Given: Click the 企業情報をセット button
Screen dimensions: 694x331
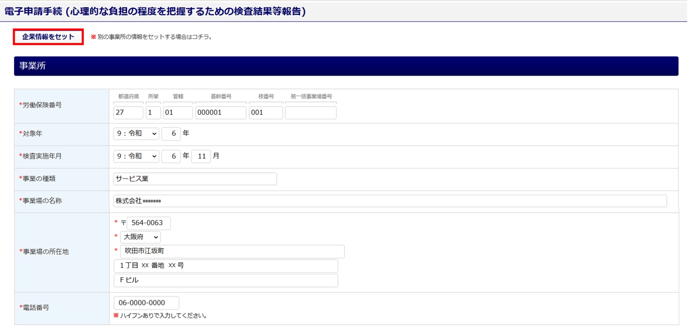Looking at the screenshot, I should coord(48,37).
